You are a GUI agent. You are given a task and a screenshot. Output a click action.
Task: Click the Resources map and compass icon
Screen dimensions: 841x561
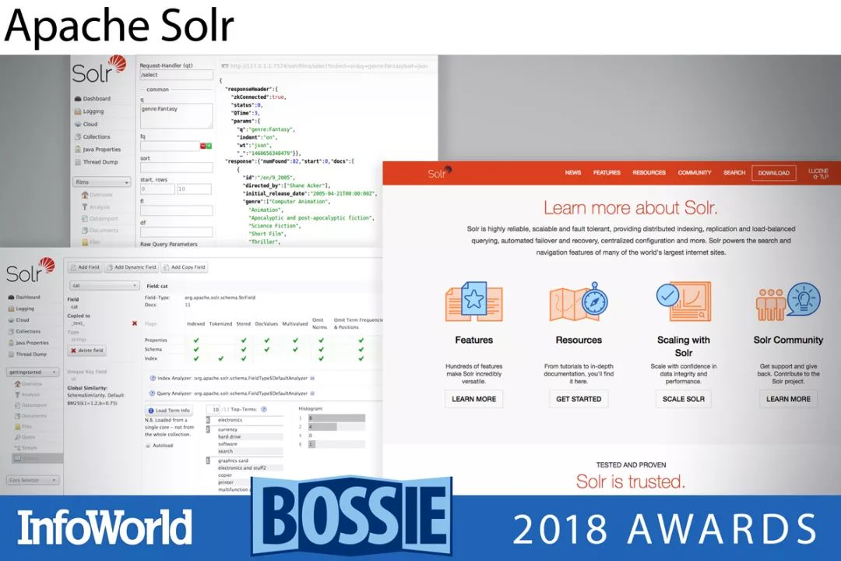pyautogui.click(x=578, y=302)
